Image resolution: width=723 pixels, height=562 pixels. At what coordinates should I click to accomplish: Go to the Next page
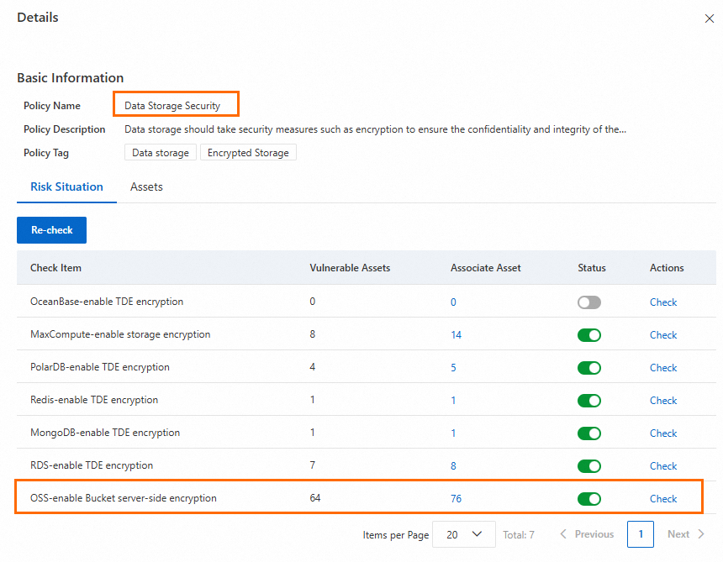685,534
